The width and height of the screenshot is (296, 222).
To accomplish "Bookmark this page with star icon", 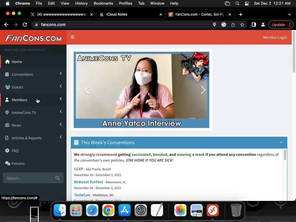I will click(242, 25).
